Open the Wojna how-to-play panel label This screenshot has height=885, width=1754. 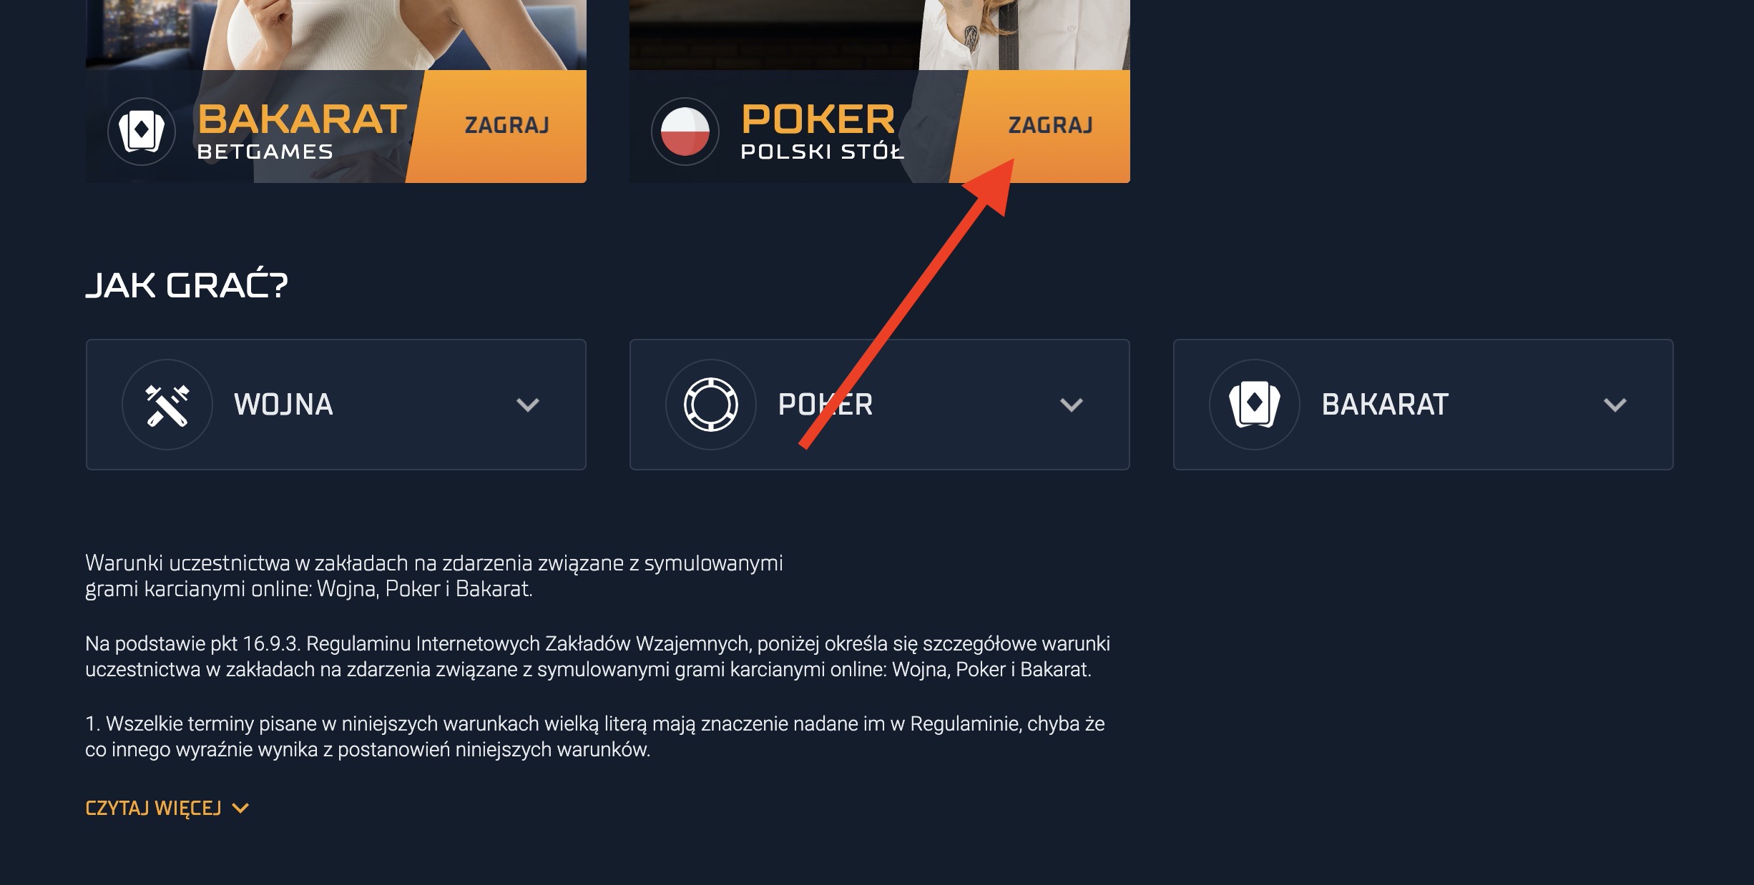[283, 405]
